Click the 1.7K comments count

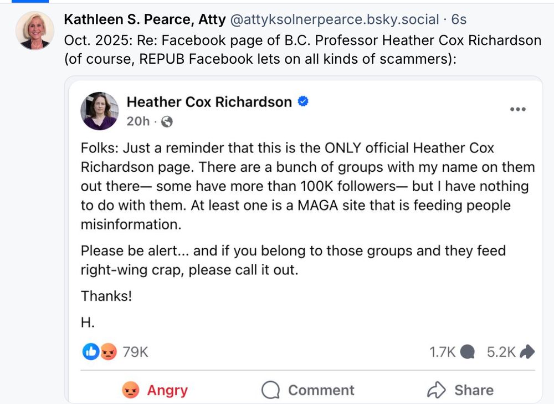pyautogui.click(x=442, y=351)
